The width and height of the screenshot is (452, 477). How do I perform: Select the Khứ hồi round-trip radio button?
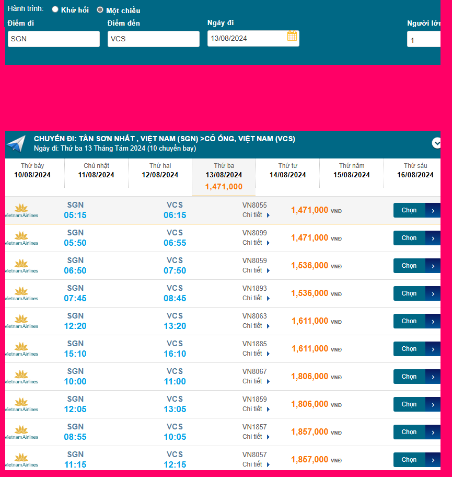coord(55,9)
